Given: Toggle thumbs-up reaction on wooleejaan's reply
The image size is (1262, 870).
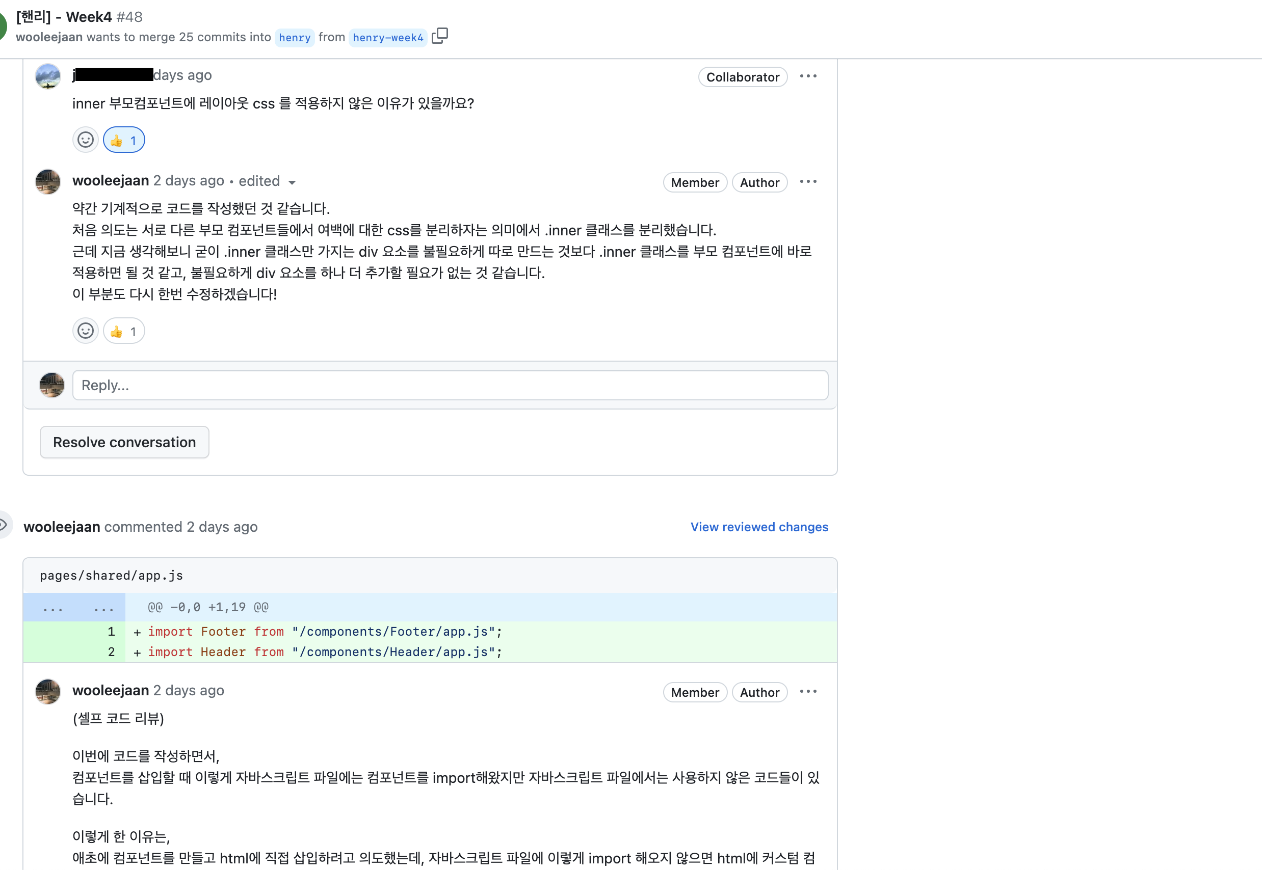Looking at the screenshot, I should click(124, 331).
